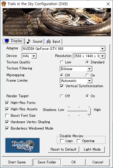Image resolution: width=113 pixels, height=168 pixels.
Task: Open the Frame Limiter Automatic dropdown
Action: tap(89, 81)
